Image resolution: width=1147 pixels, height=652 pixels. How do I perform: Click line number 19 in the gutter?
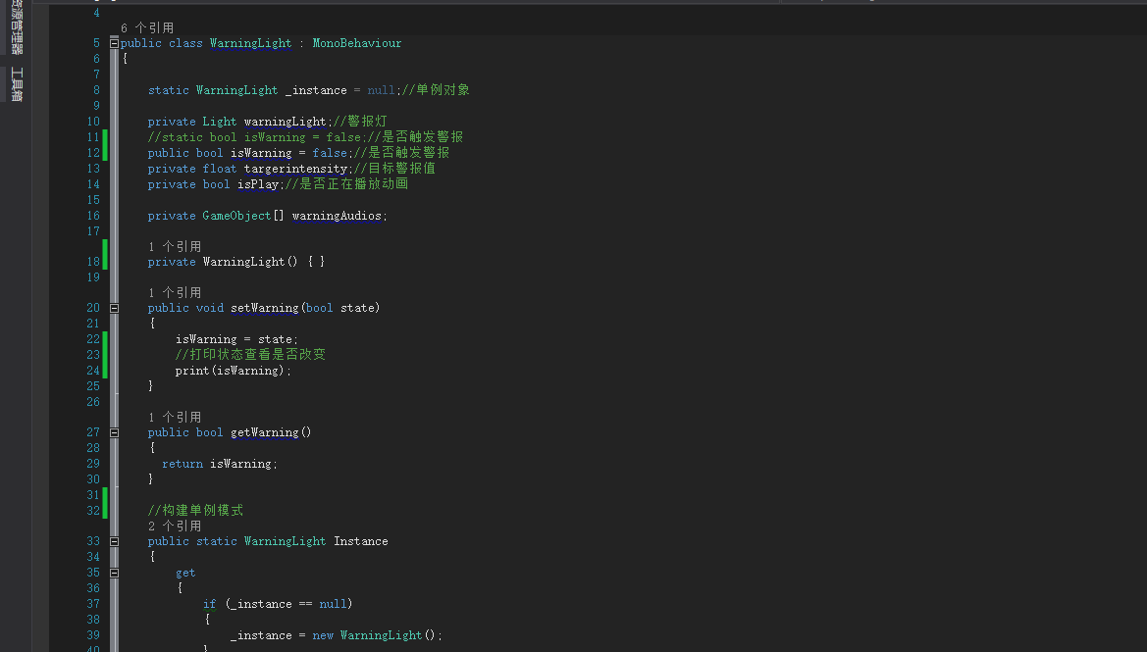pos(93,277)
